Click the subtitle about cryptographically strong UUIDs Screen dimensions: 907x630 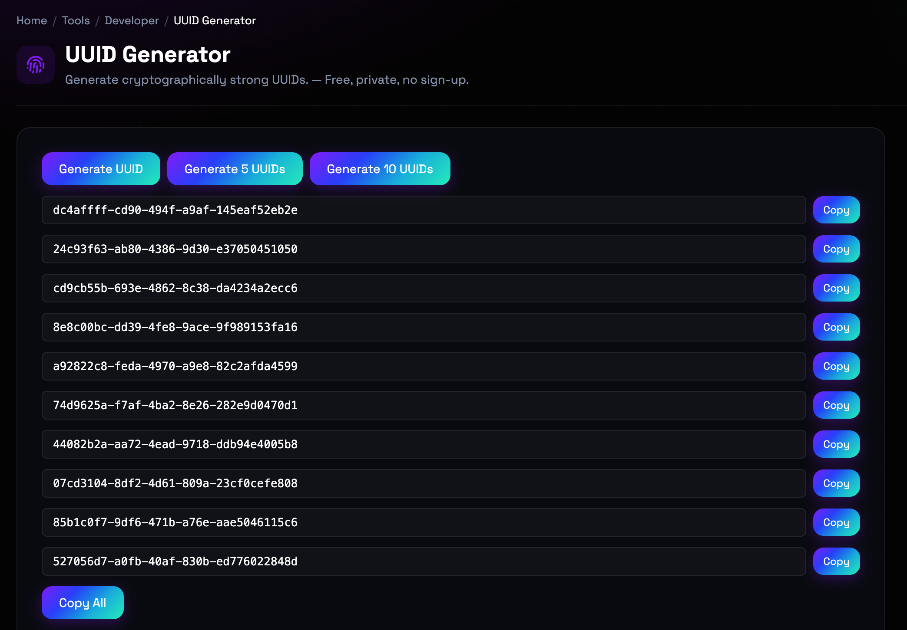(x=267, y=80)
